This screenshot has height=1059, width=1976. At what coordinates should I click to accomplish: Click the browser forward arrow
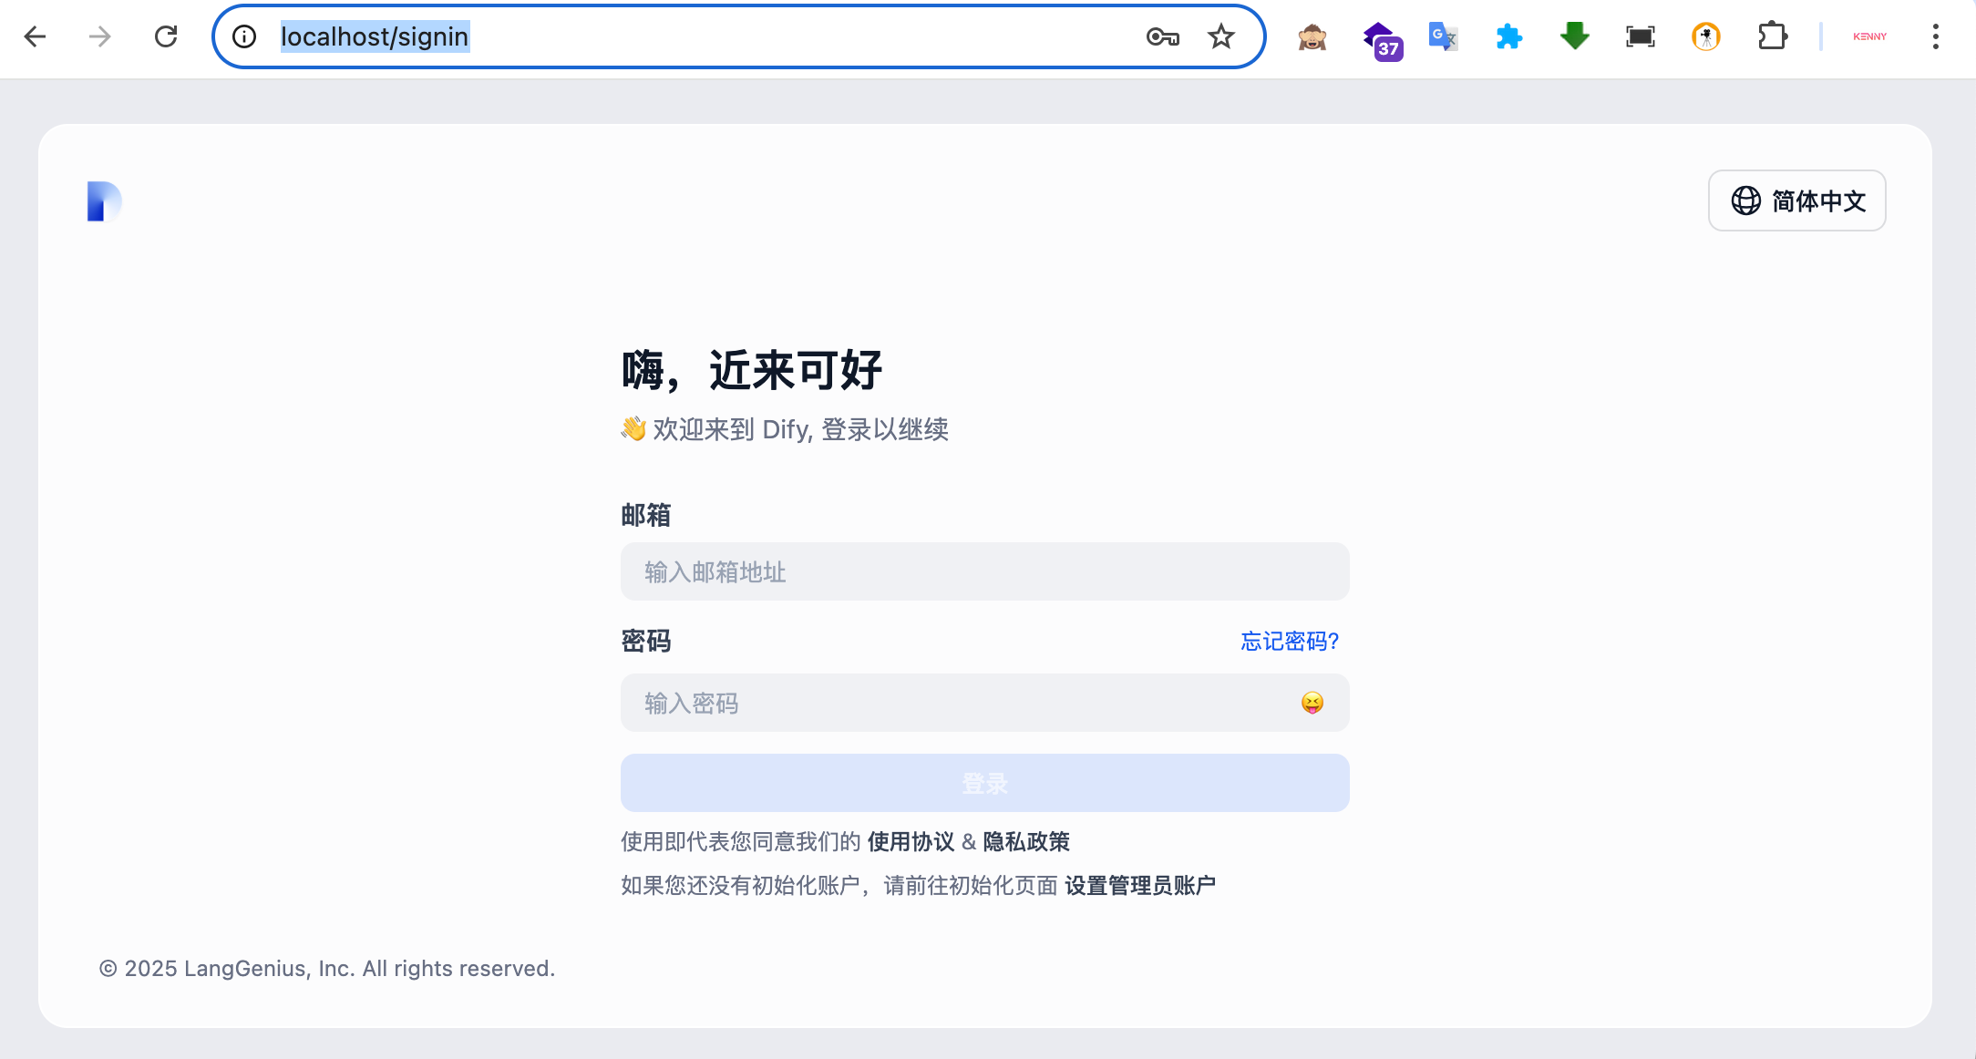100,36
